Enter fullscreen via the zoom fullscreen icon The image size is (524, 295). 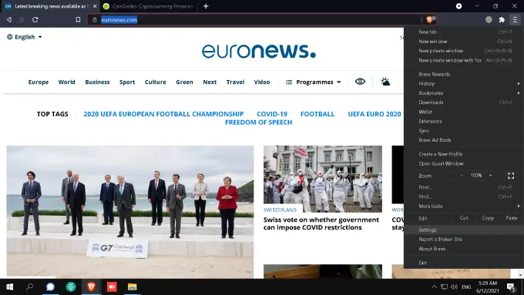tap(511, 176)
